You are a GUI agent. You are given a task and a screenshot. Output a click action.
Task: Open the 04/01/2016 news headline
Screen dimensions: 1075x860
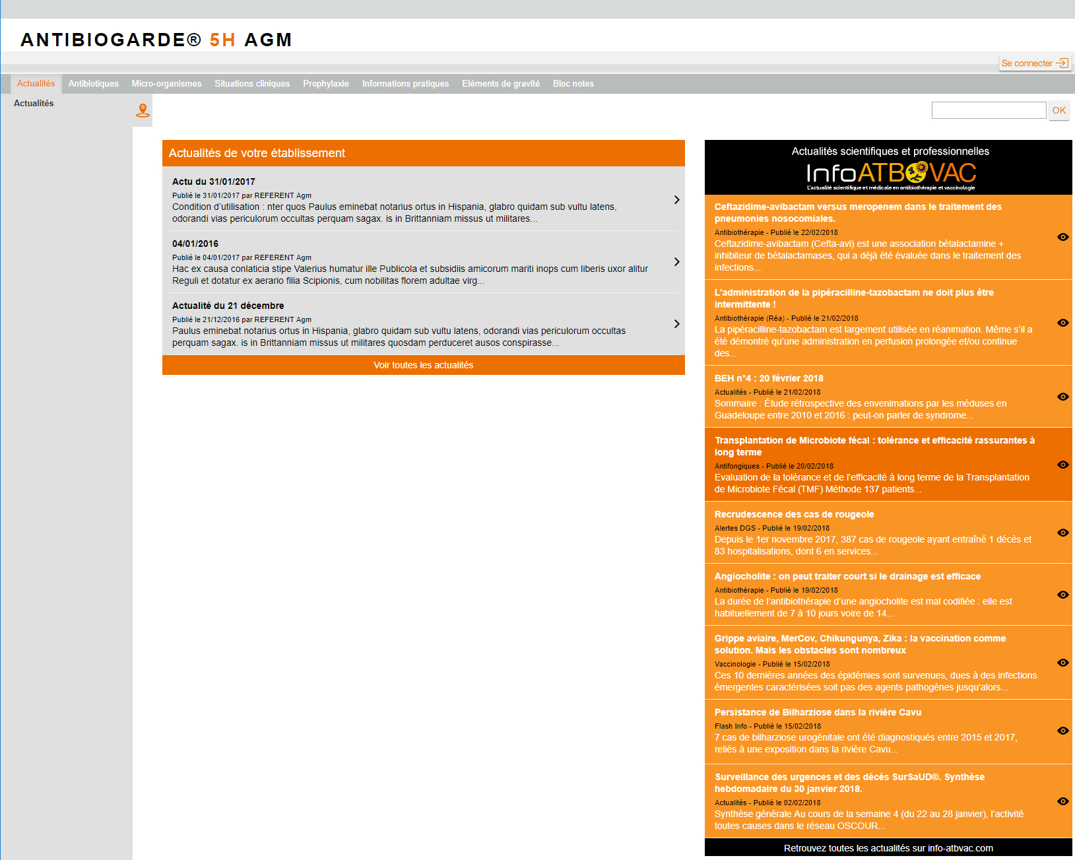[195, 244]
